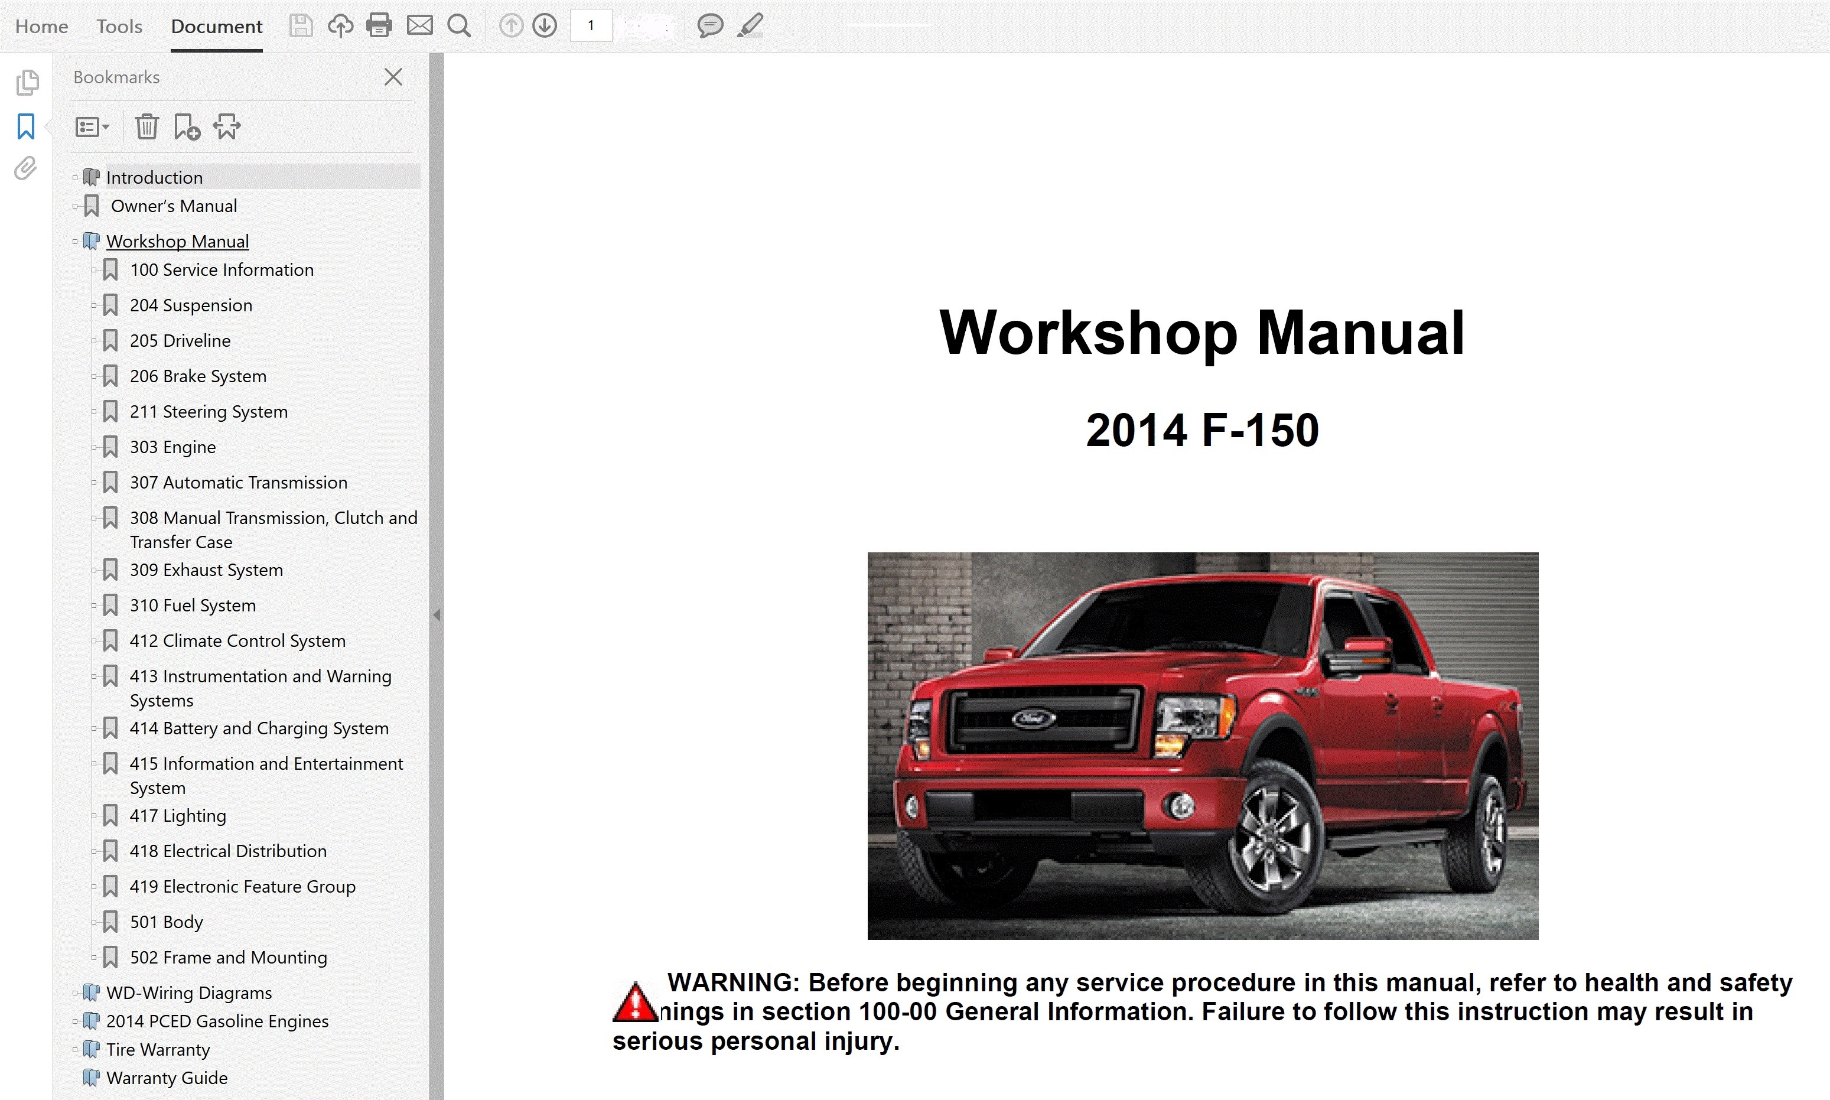The image size is (1830, 1100).
Task: Click the upload to cloud icon
Action: pos(340,26)
